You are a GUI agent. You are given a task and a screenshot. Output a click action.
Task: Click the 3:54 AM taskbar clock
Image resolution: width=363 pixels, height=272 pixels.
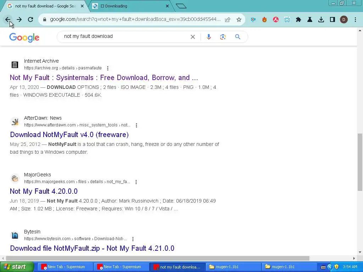(x=350, y=267)
